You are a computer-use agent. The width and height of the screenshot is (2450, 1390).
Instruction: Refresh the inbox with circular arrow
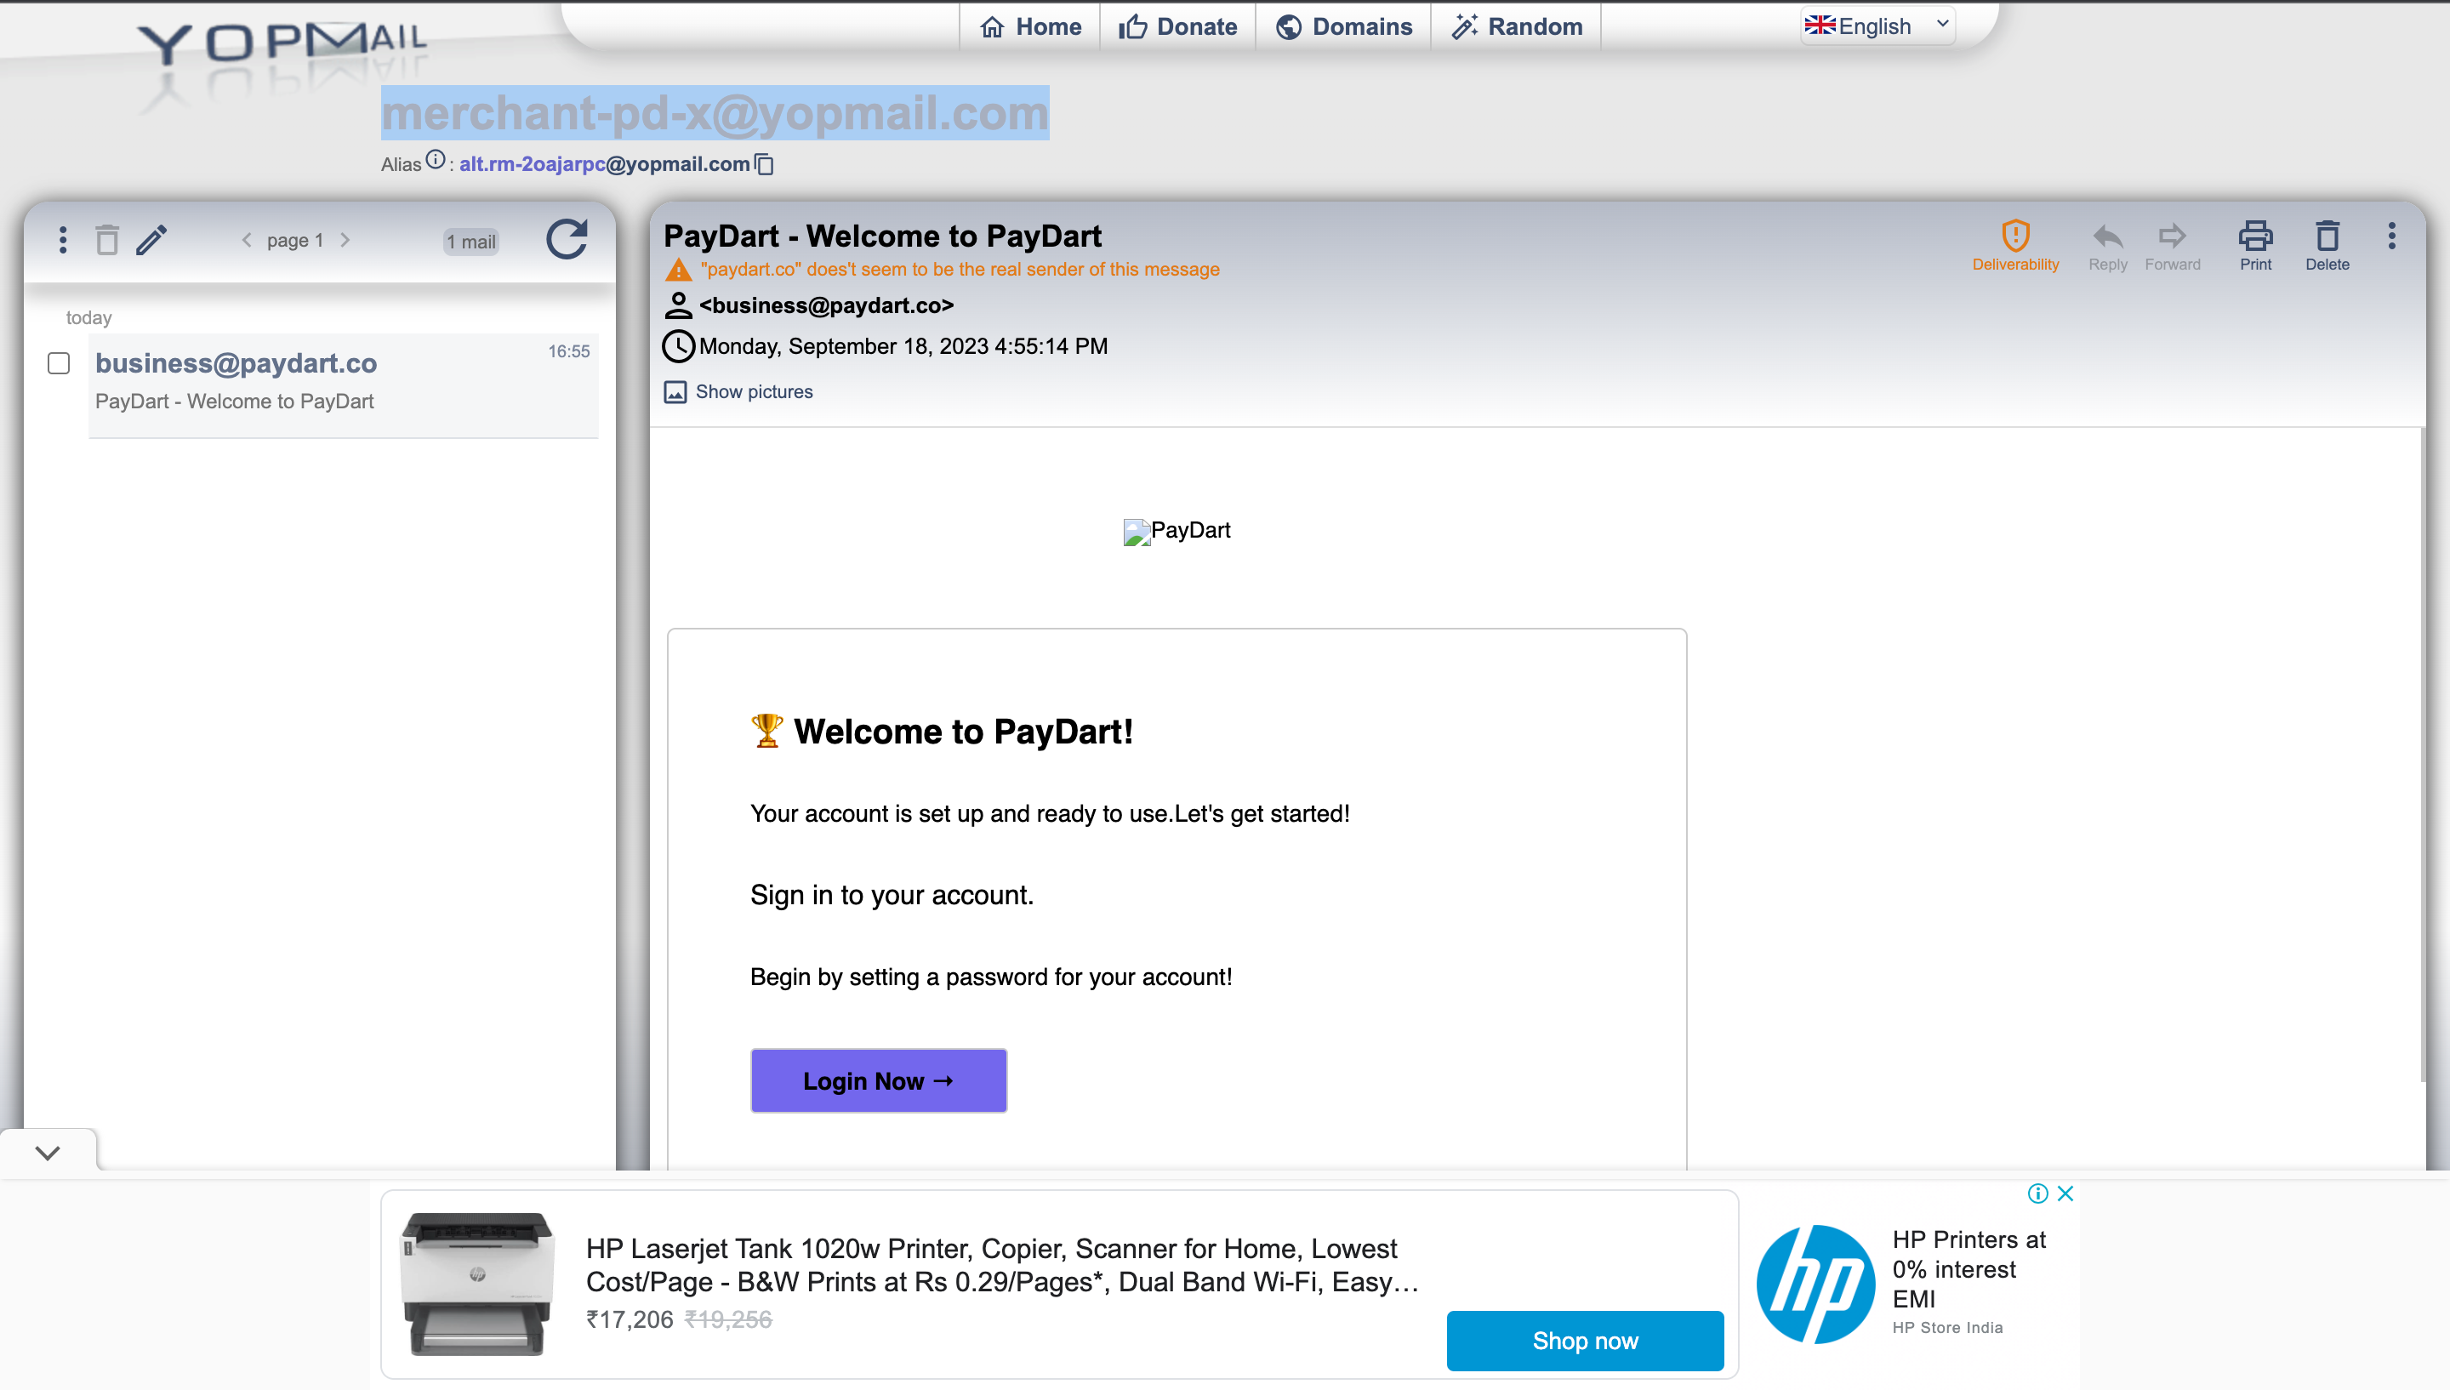click(567, 239)
